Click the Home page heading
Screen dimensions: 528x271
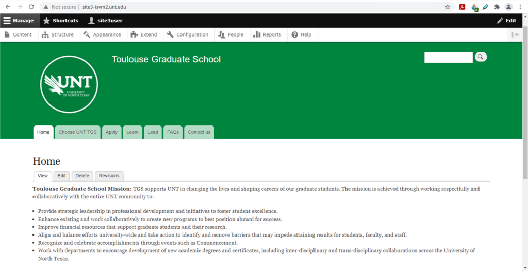[x=46, y=161]
